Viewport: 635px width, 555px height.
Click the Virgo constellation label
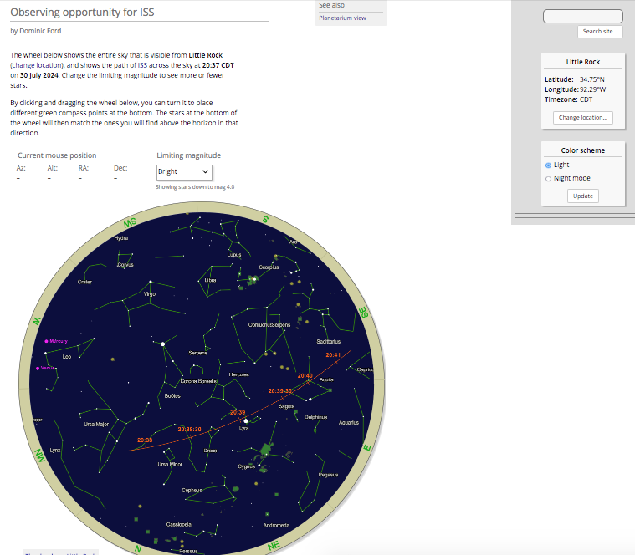pos(150,294)
